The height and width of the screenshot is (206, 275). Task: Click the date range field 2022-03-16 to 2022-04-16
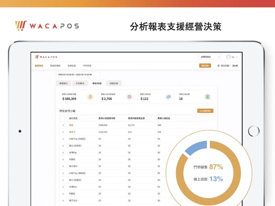(78, 74)
